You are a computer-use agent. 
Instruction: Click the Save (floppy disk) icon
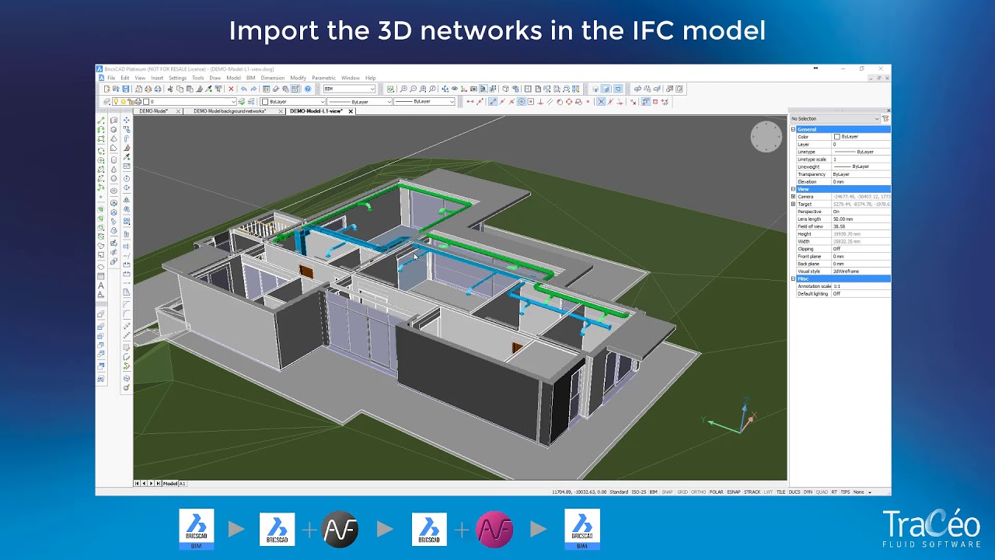pyautogui.click(x=126, y=89)
